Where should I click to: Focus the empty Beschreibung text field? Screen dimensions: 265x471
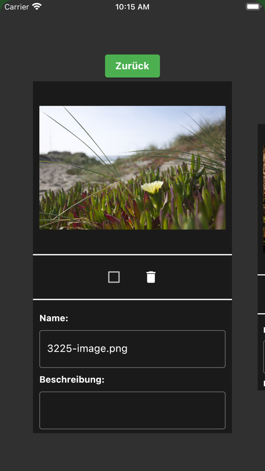pyautogui.click(x=132, y=411)
